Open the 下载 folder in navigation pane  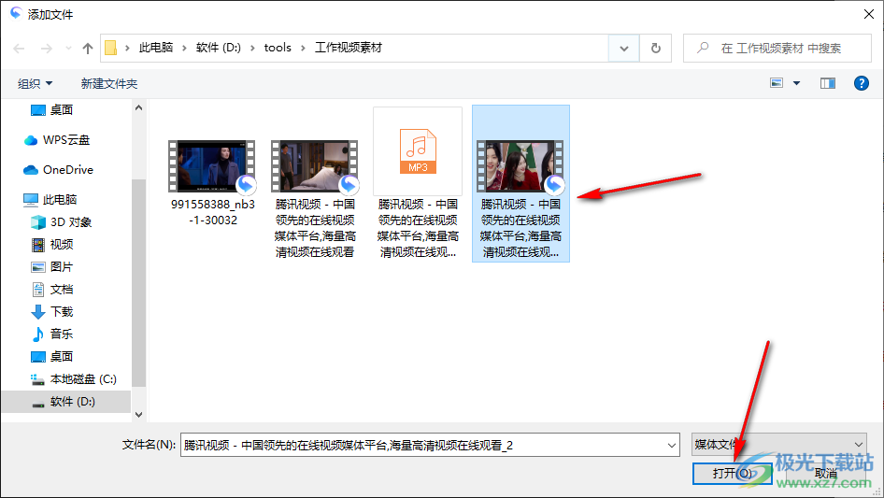click(x=52, y=312)
